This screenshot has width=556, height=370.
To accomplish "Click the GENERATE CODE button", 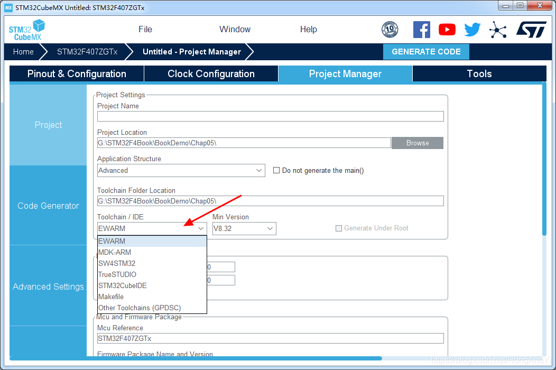I will (x=426, y=52).
